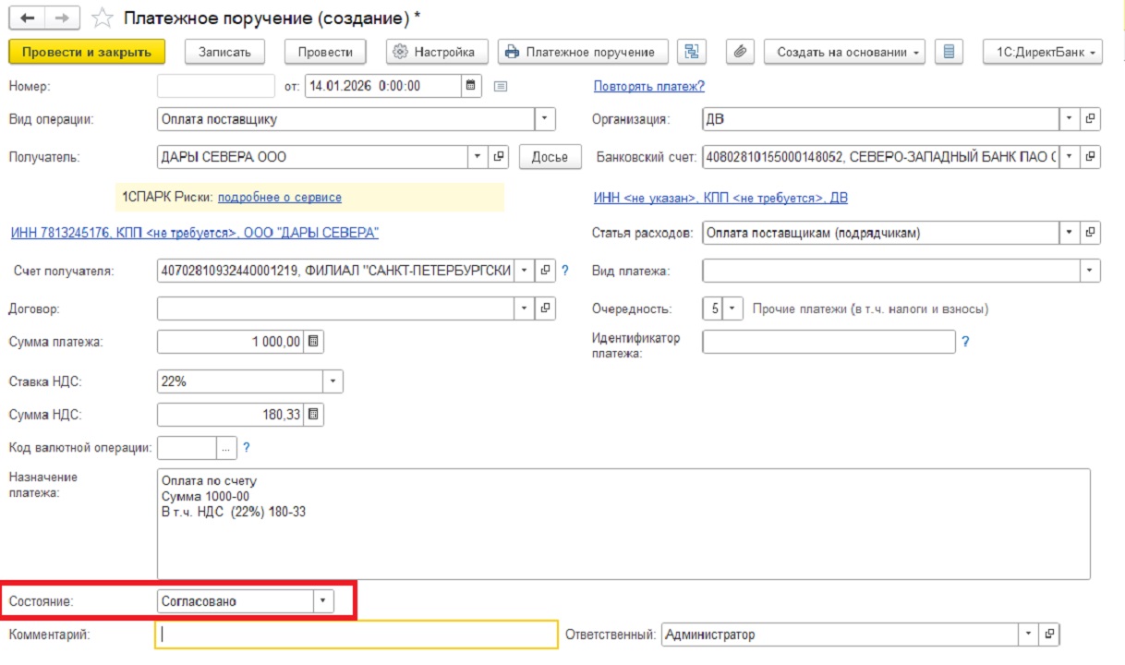Image resolution: width=1125 pixels, height=665 pixels.
Task: Click into the Номер field
Action: (x=217, y=86)
